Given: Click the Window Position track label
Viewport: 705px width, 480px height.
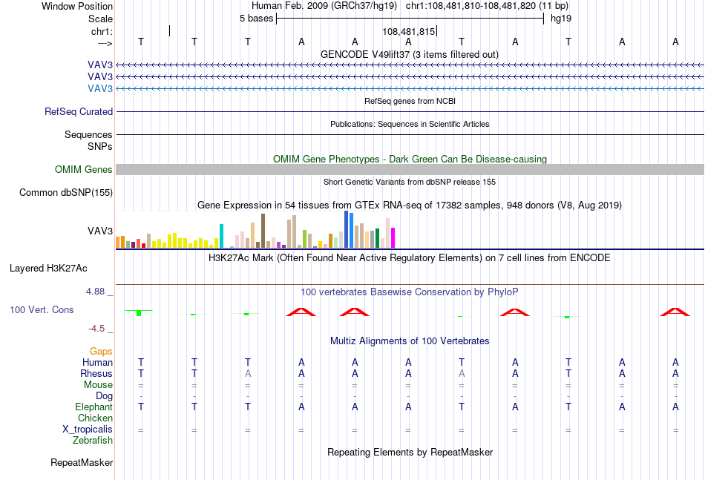Looking at the screenshot, I should [x=77, y=6].
